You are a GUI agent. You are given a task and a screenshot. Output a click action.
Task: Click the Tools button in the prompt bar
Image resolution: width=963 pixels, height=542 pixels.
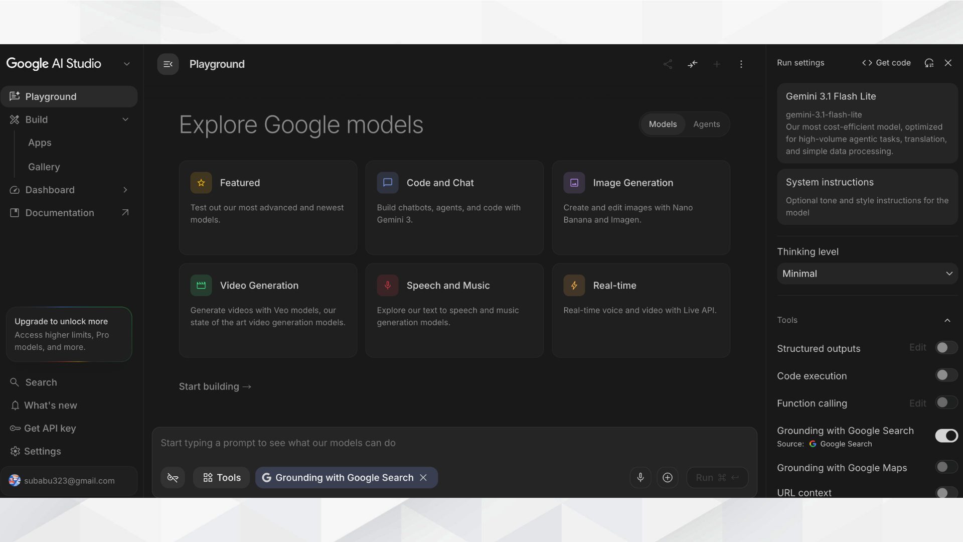pos(221,478)
